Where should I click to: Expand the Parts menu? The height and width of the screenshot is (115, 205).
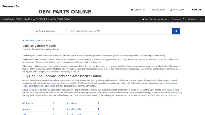(29, 19)
